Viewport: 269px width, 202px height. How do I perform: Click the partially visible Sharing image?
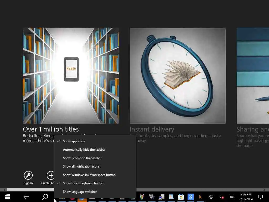point(253,75)
